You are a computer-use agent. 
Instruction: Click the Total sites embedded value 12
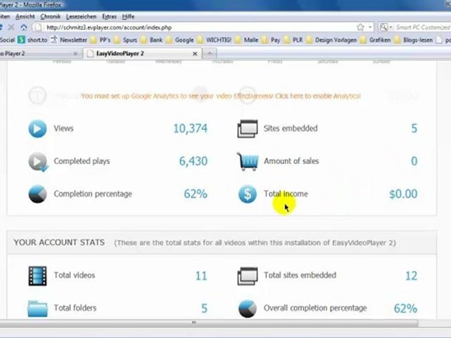(411, 276)
